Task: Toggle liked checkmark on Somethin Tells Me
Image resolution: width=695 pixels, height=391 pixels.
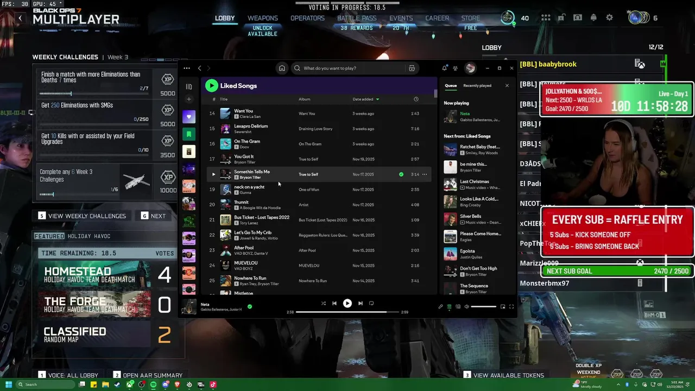Action: tap(401, 174)
